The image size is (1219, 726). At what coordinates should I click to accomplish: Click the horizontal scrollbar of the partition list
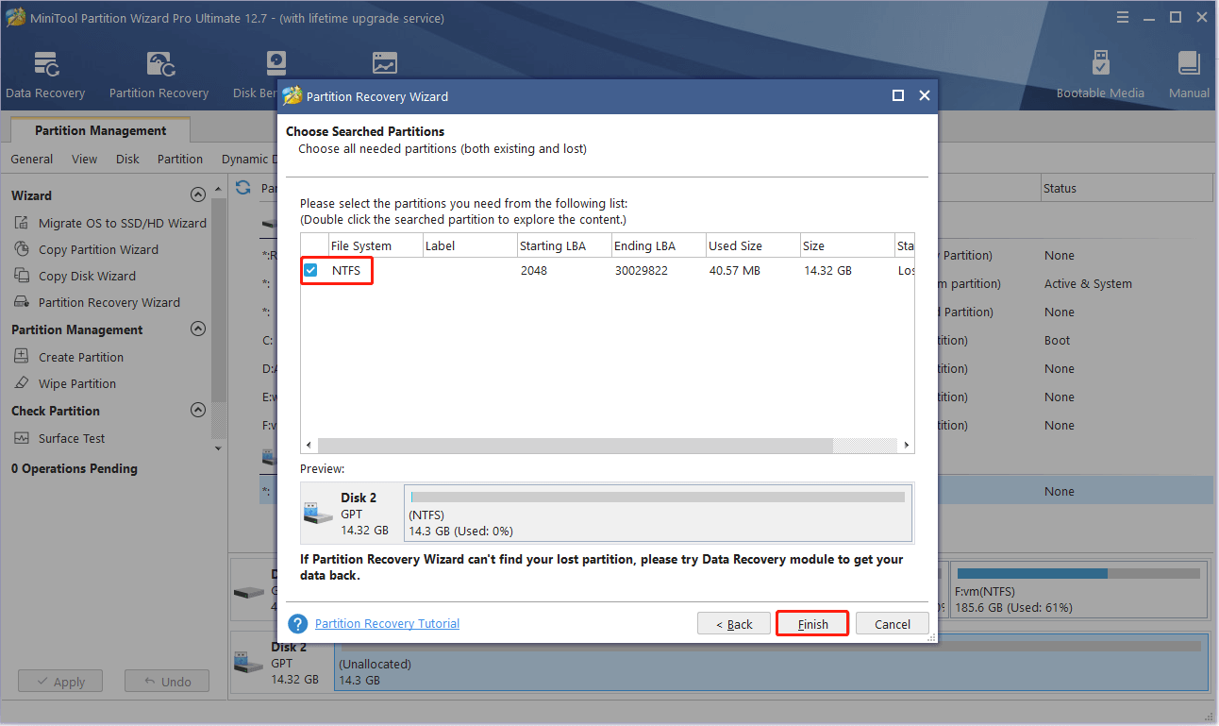pos(576,445)
